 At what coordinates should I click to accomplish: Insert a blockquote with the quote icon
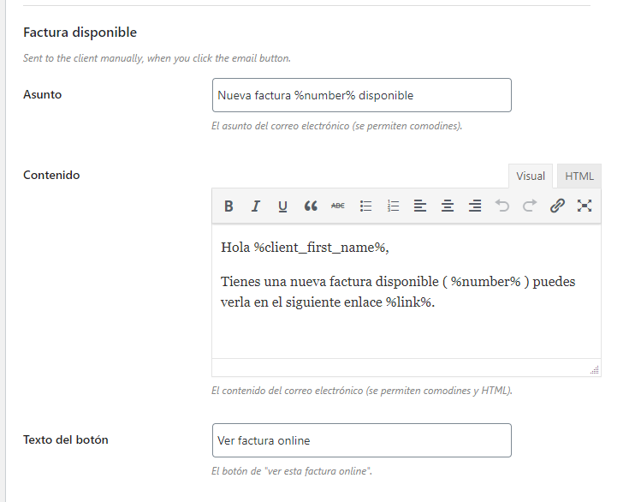[x=311, y=206]
